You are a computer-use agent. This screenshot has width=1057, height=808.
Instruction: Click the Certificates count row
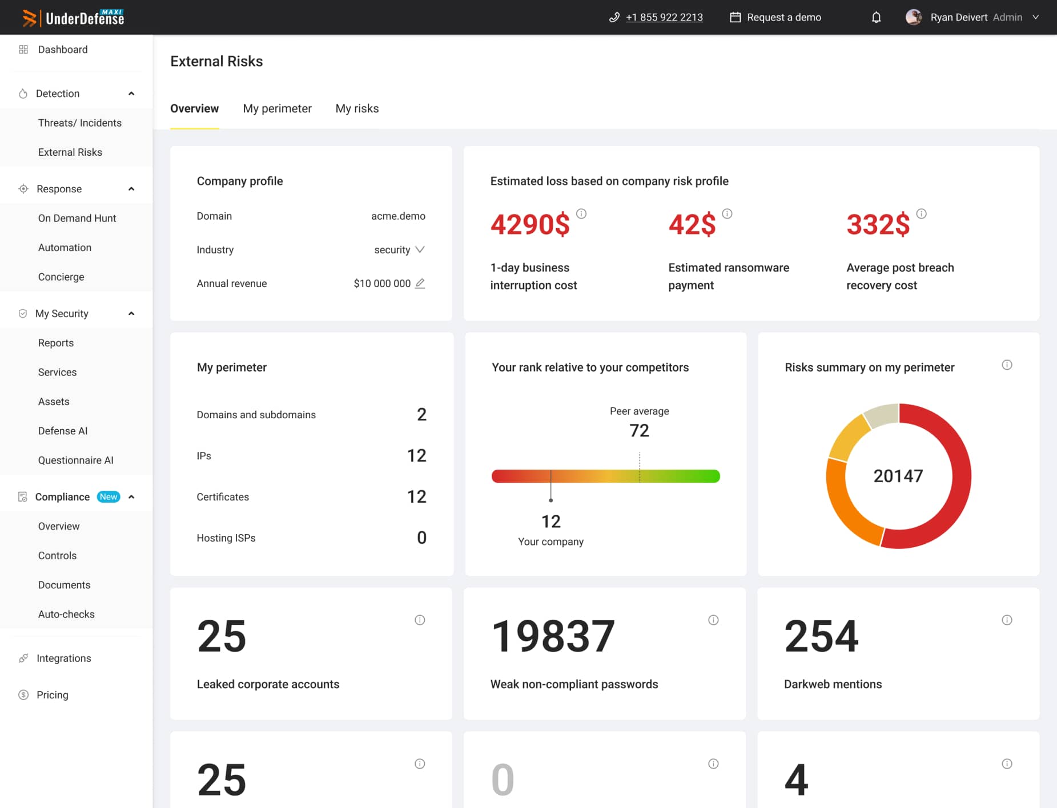pos(311,496)
